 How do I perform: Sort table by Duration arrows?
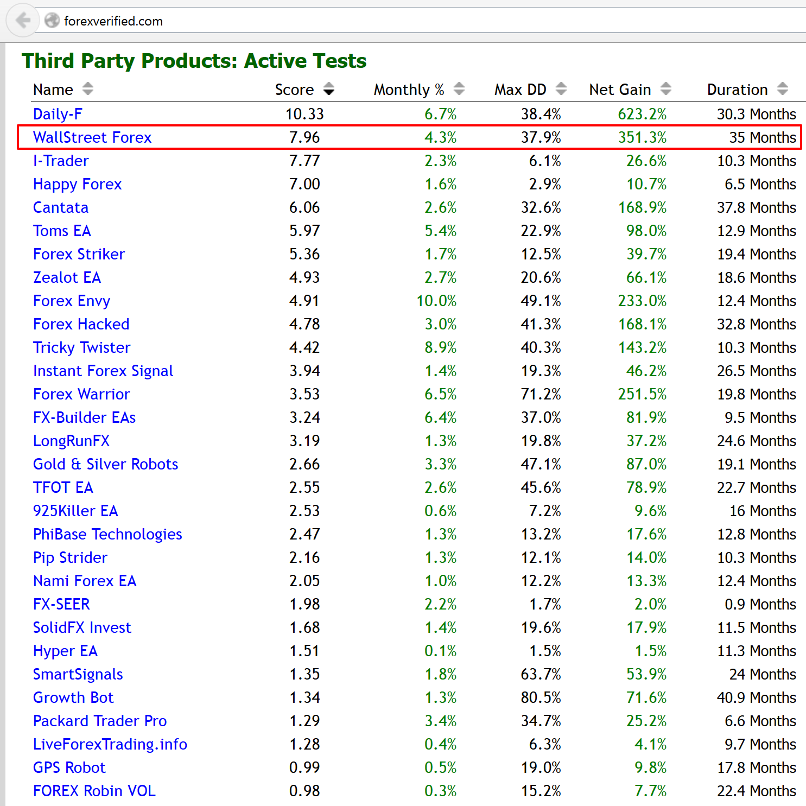pos(783,89)
